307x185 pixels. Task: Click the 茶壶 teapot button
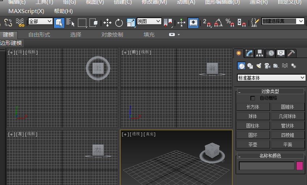click(x=253, y=144)
